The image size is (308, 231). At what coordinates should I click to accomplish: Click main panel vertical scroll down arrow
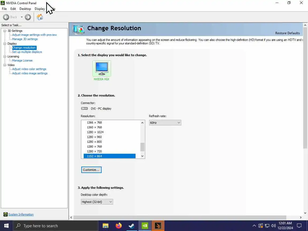coord(305,213)
